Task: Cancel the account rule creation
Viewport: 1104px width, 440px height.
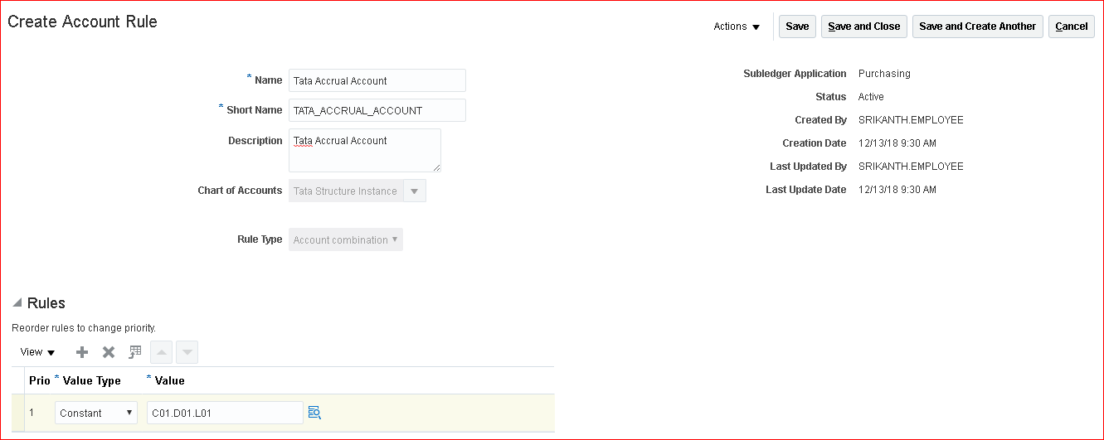Action: 1071,27
